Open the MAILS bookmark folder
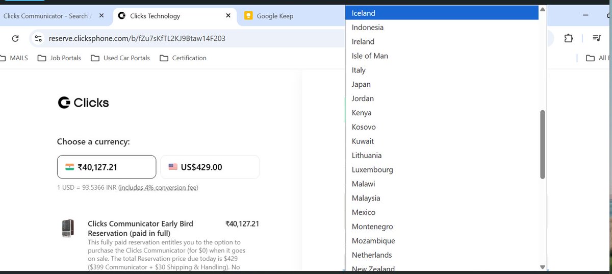Screen dimensions: 612x274 (14, 58)
